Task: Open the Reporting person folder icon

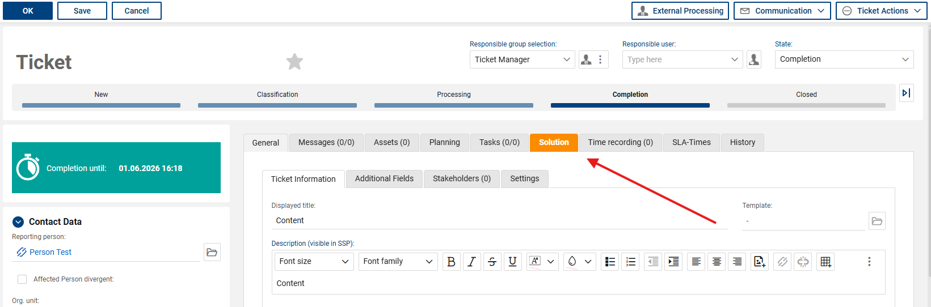Action: (212, 252)
